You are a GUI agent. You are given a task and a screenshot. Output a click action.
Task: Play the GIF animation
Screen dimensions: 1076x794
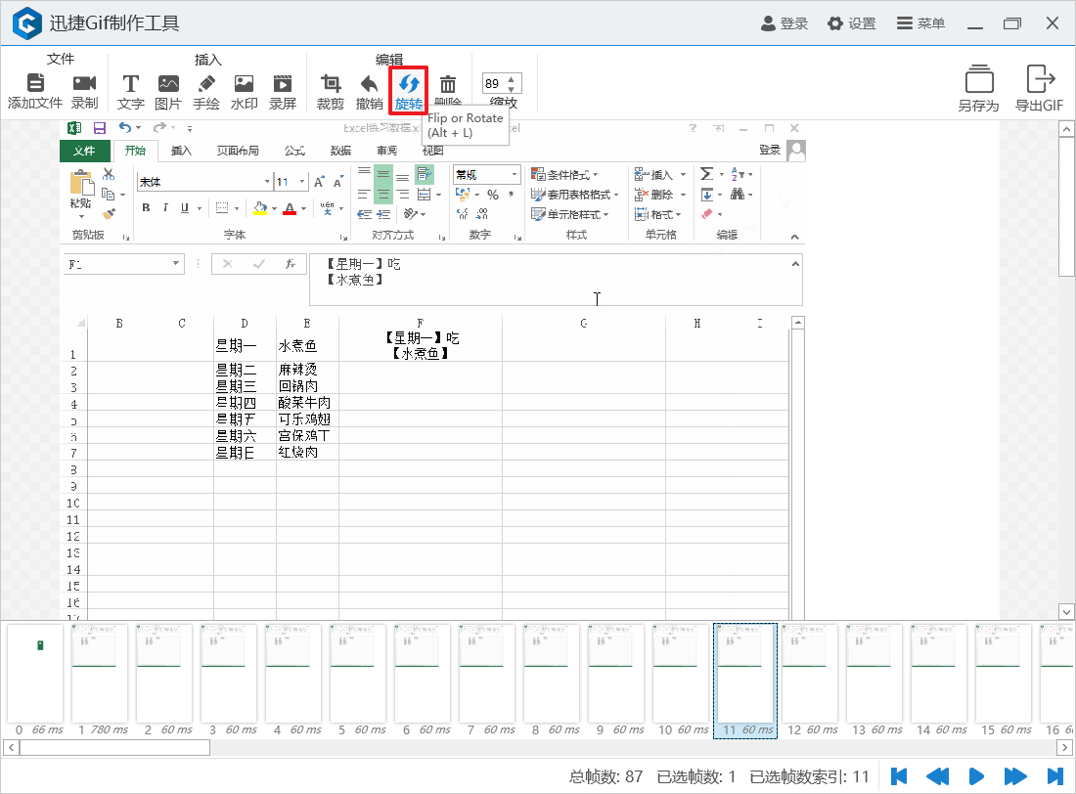(x=976, y=776)
